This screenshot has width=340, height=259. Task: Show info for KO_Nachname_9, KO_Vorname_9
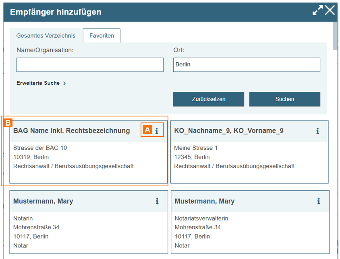[x=317, y=131]
